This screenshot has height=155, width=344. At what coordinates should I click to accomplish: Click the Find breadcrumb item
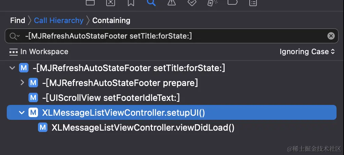(18, 20)
